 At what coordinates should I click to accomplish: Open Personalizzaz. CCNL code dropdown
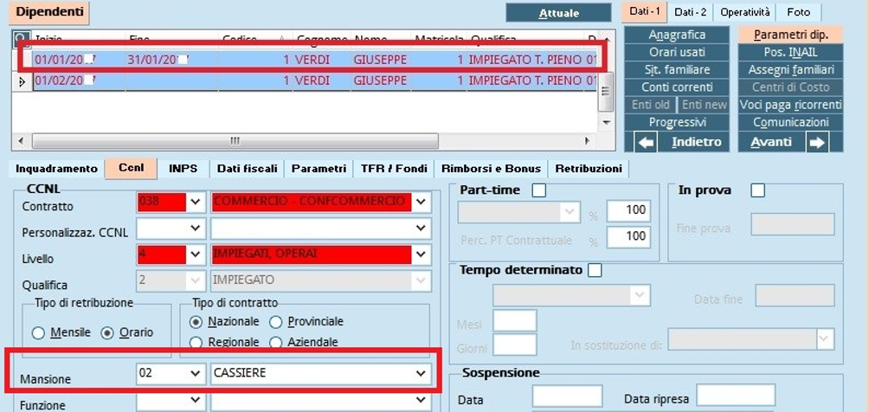tap(196, 228)
